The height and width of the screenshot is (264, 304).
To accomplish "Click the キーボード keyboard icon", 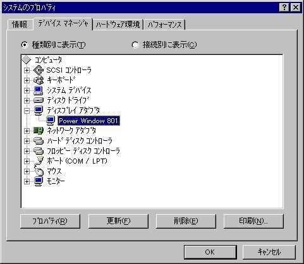I will tap(39, 80).
